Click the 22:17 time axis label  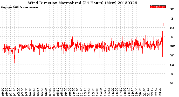point(152,92)
